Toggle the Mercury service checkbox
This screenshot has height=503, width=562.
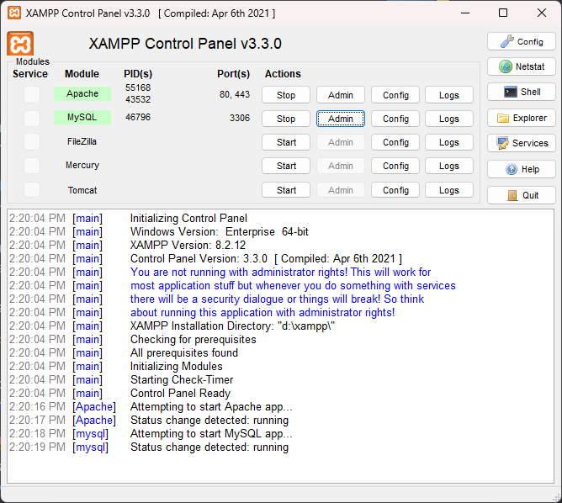(32, 166)
